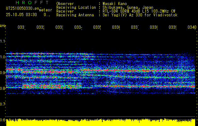Click the 'Observer' label
The height and width of the screenshot is (126, 198).
(65, 4)
